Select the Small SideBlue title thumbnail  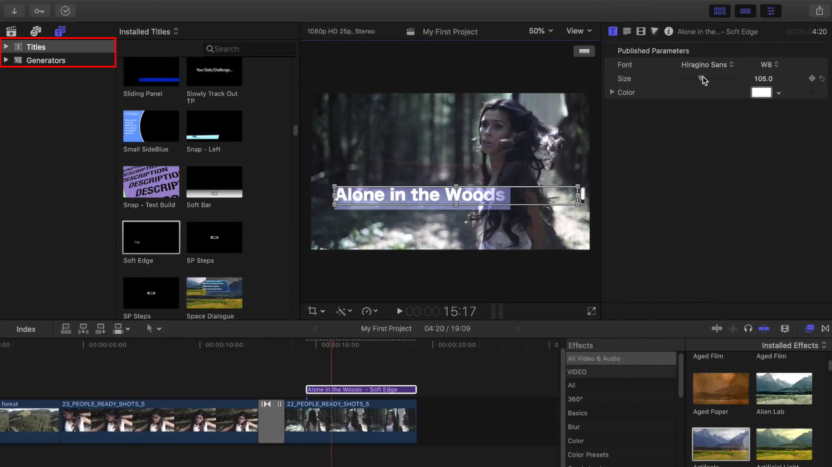[151, 126]
